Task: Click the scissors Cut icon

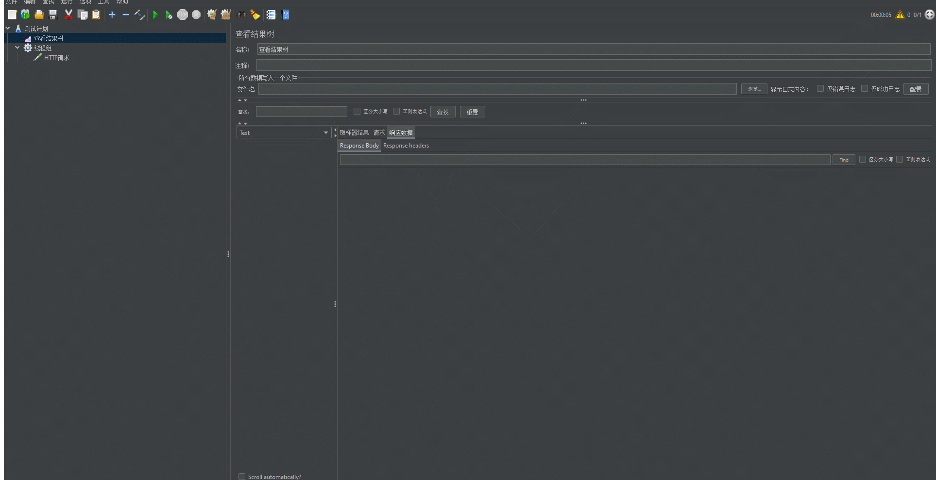Action: tap(68, 15)
